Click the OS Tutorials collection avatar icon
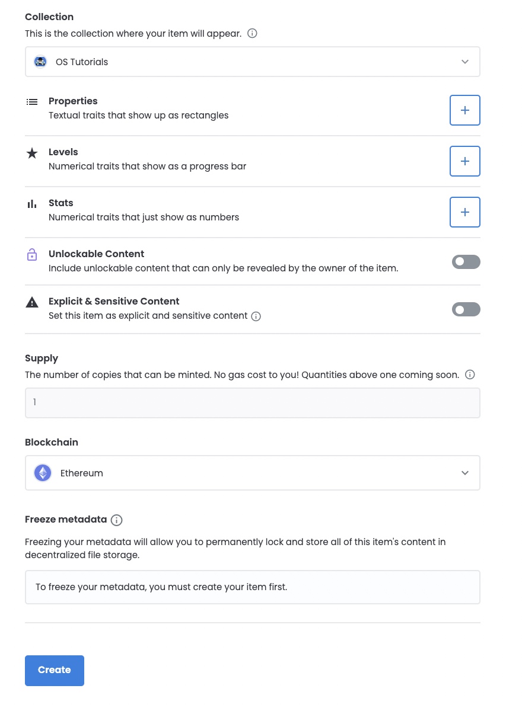The image size is (522, 711). [40, 62]
